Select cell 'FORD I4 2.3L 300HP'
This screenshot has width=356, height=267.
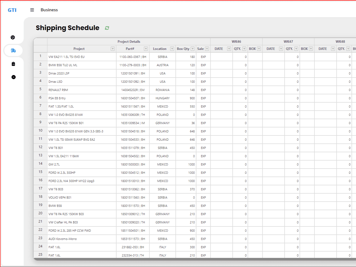(82, 173)
